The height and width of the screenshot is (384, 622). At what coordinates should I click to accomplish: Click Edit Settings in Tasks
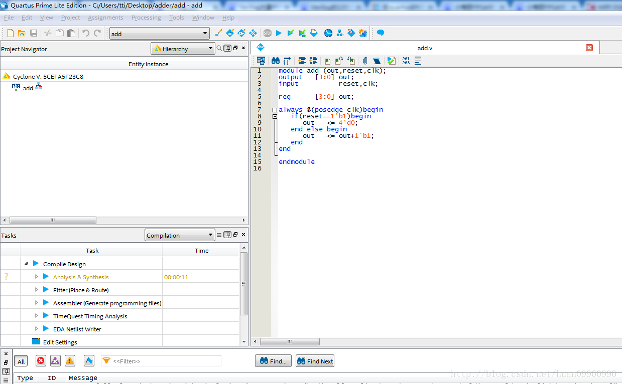(x=60, y=342)
